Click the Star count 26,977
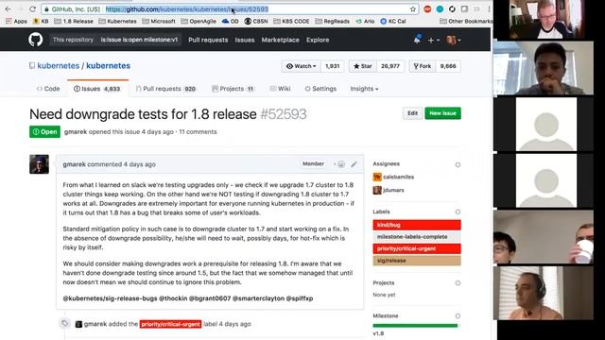 390,66
